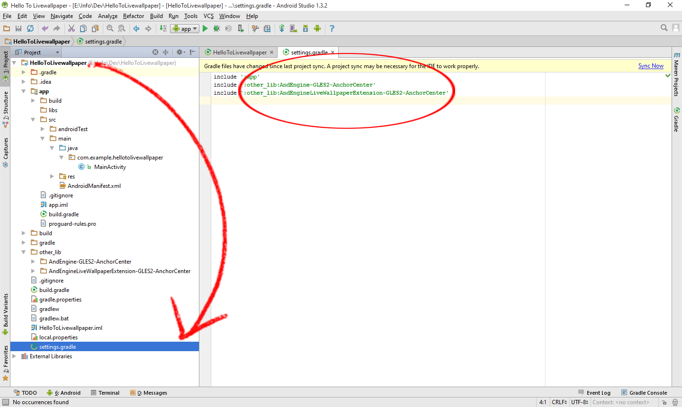Screen dimensions: 682x407
Task: Run the app configuration
Action: pyautogui.click(x=205, y=28)
